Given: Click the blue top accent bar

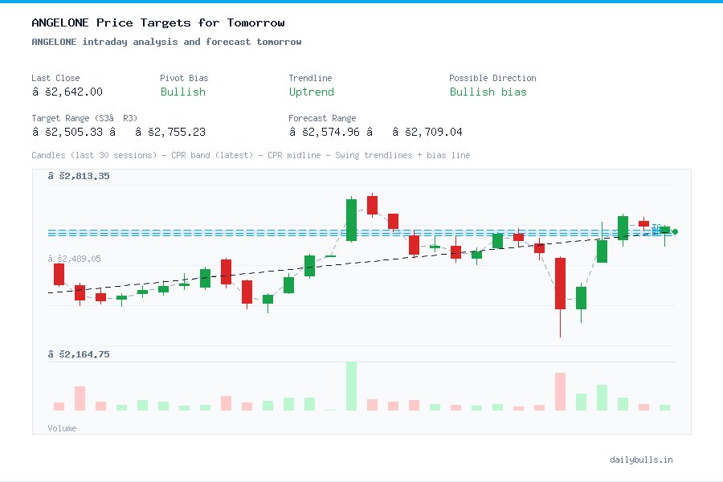Looking at the screenshot, I should tap(361, 2).
